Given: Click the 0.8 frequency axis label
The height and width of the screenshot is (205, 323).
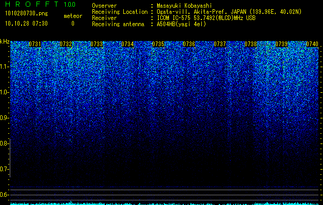Looking at the screenshot, I should (4, 143).
